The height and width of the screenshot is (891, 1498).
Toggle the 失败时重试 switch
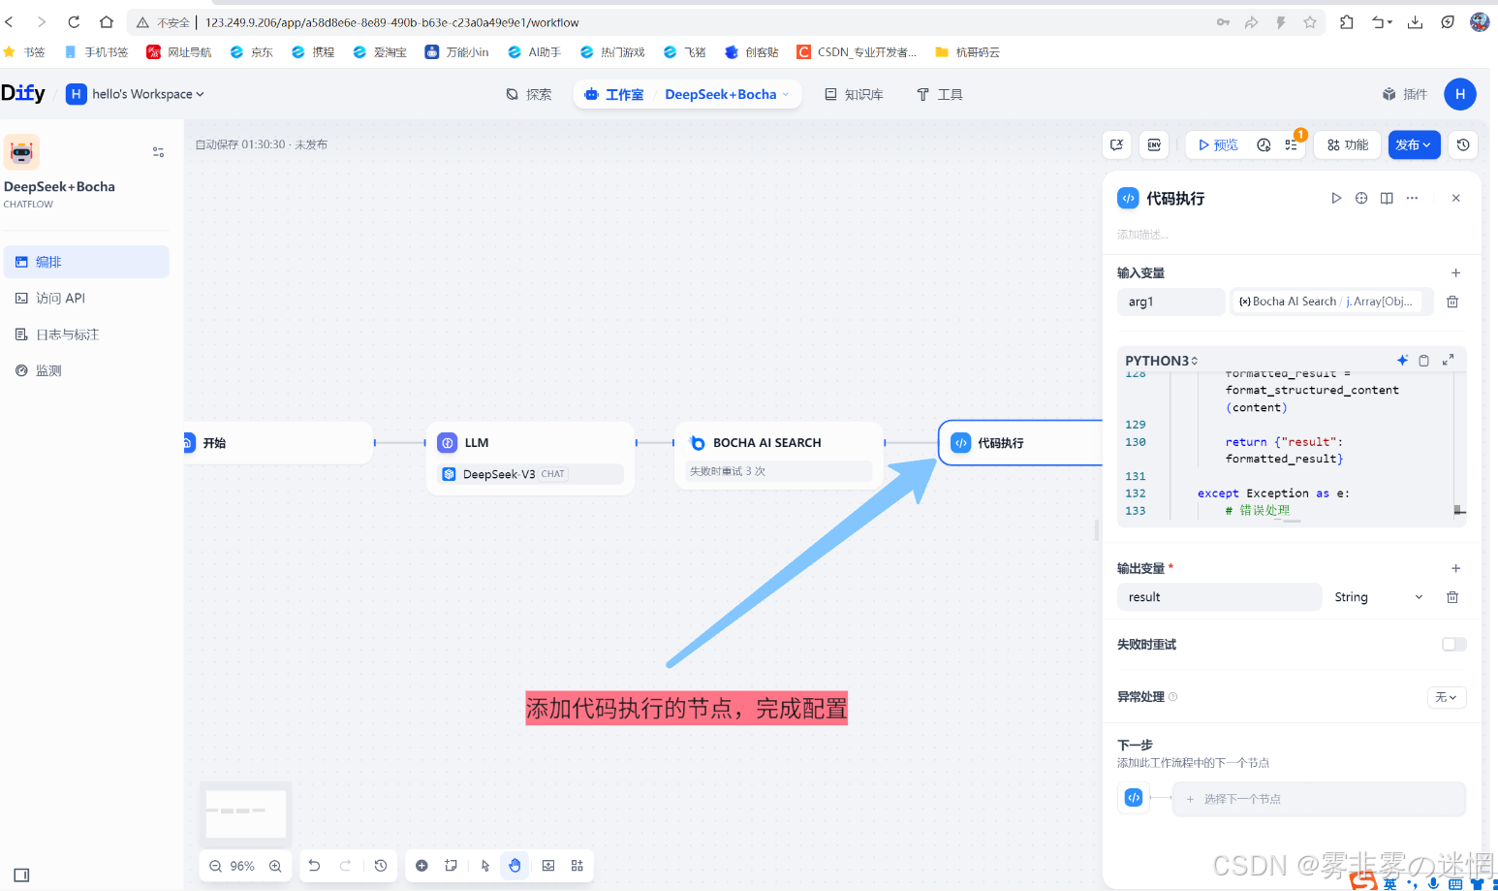click(1453, 644)
